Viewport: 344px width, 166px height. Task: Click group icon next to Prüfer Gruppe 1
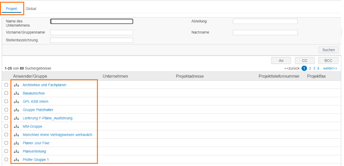point(16,160)
